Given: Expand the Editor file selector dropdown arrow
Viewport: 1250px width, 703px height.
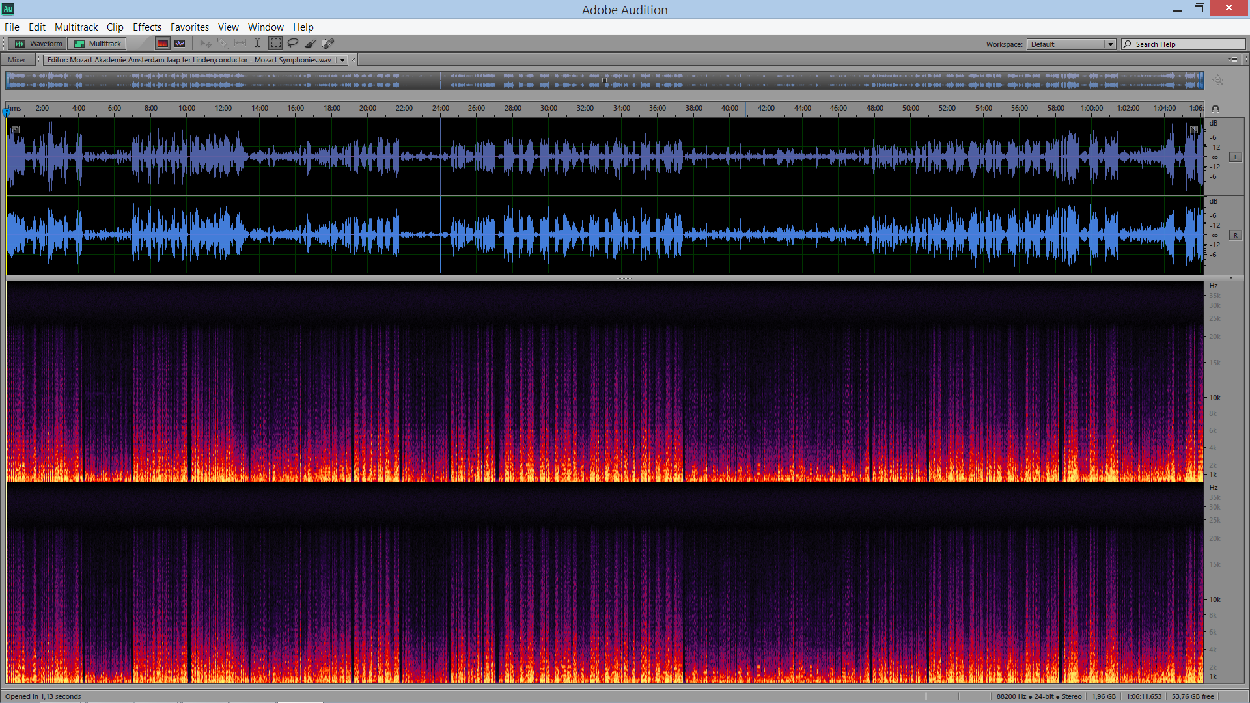Looking at the screenshot, I should [342, 60].
